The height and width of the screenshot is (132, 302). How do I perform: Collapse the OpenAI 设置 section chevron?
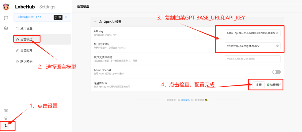(95, 22)
